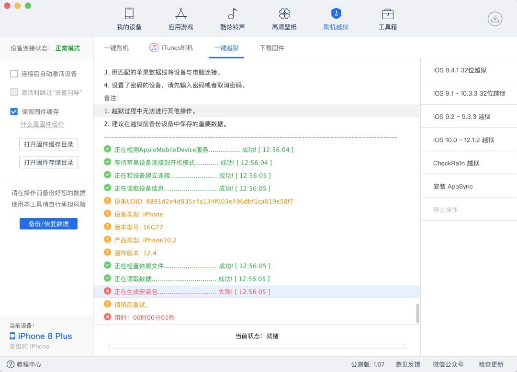Click warning icon beside 版本型号

(108, 227)
